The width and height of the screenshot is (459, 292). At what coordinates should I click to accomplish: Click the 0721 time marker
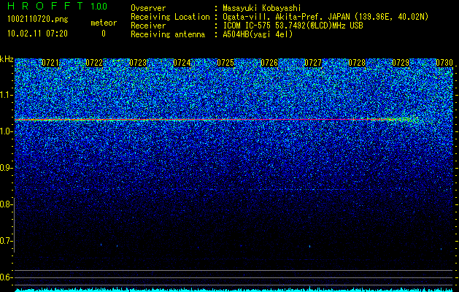(x=50, y=63)
